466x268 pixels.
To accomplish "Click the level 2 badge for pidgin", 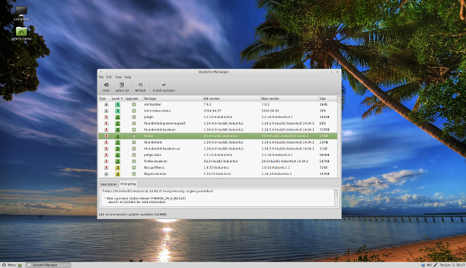I will pos(118,117).
